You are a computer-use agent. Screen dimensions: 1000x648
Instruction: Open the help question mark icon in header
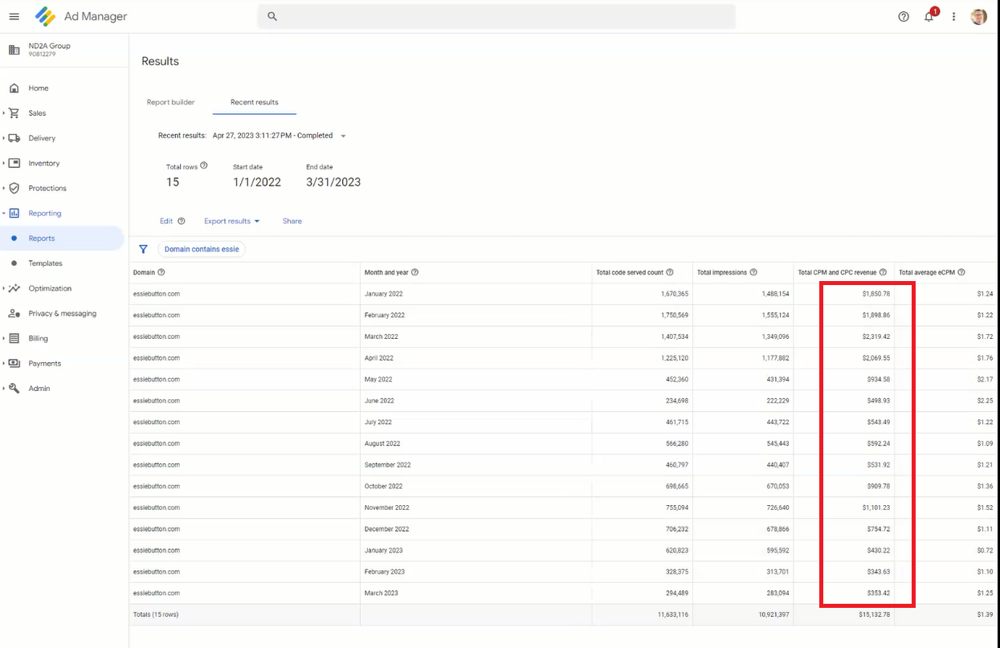coord(904,16)
